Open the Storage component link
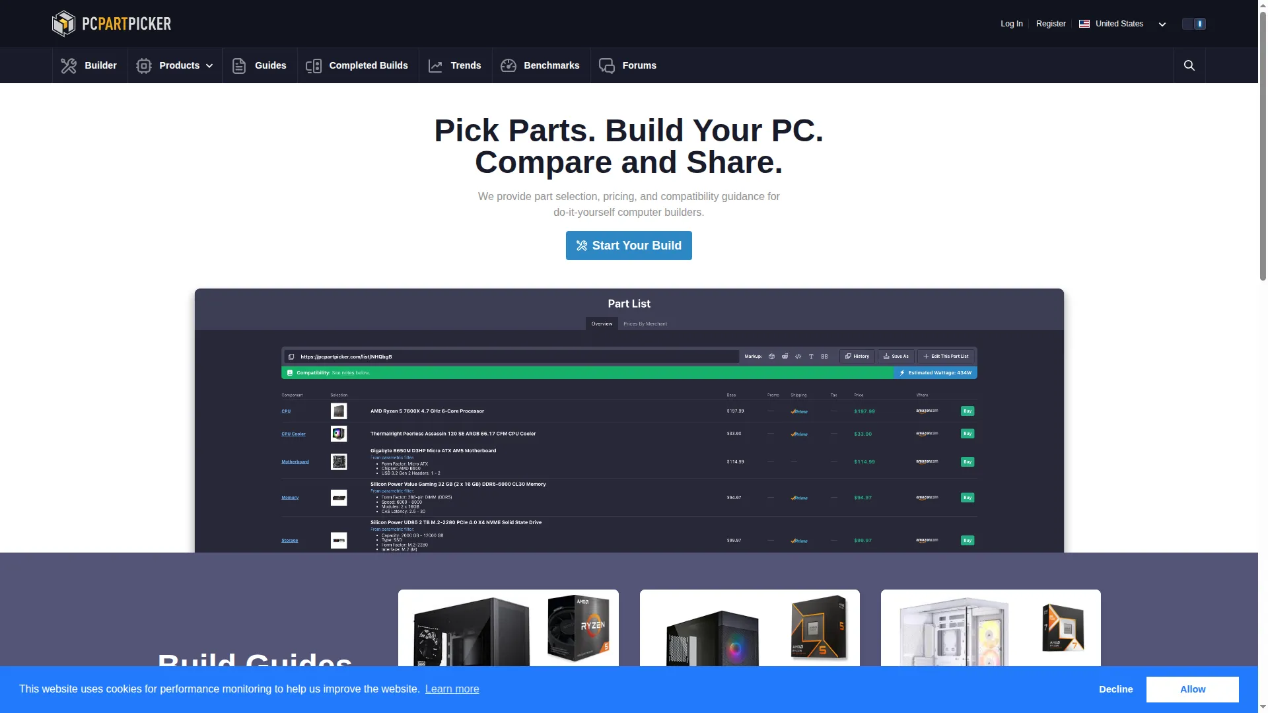 (289, 541)
